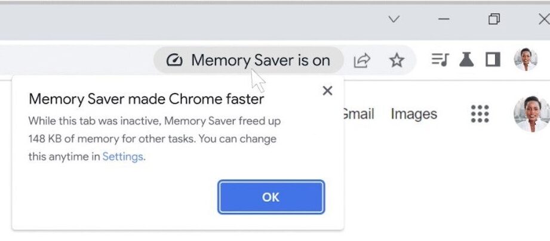Open the share this page icon
550x241 pixels.
click(362, 60)
